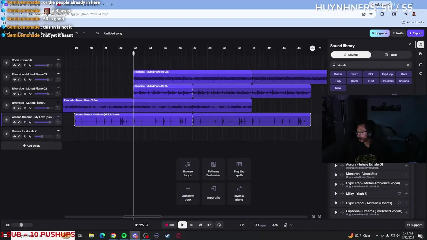
Task: Clear the Vocals search text
Action: click(x=408, y=65)
